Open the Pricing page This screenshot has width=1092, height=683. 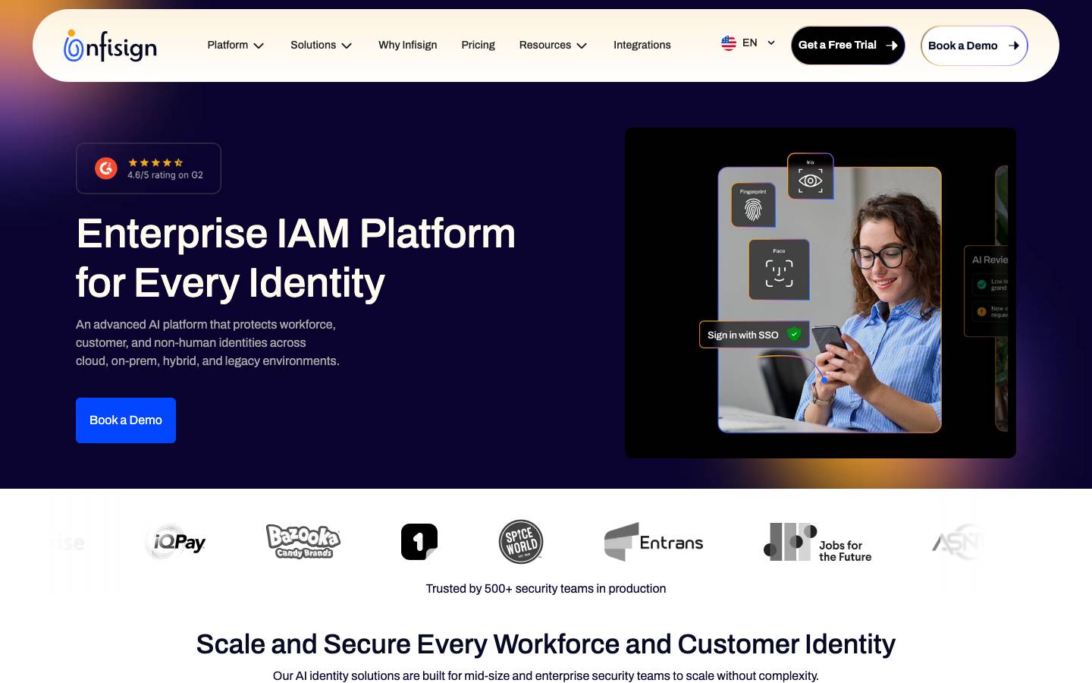point(478,45)
